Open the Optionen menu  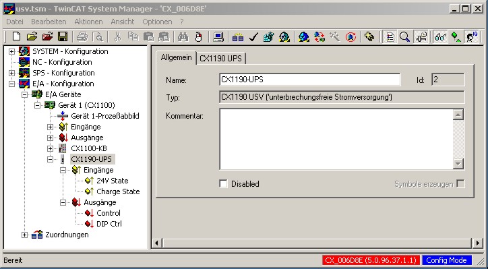click(x=157, y=22)
